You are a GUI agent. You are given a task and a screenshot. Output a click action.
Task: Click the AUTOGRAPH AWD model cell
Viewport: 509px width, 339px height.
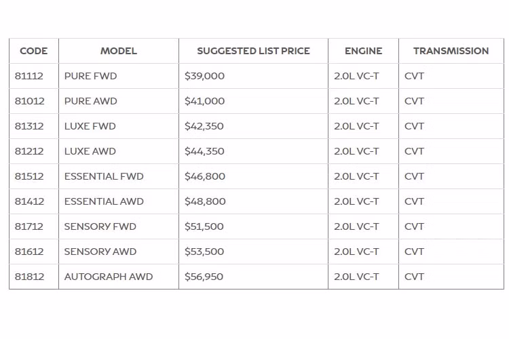tap(109, 277)
